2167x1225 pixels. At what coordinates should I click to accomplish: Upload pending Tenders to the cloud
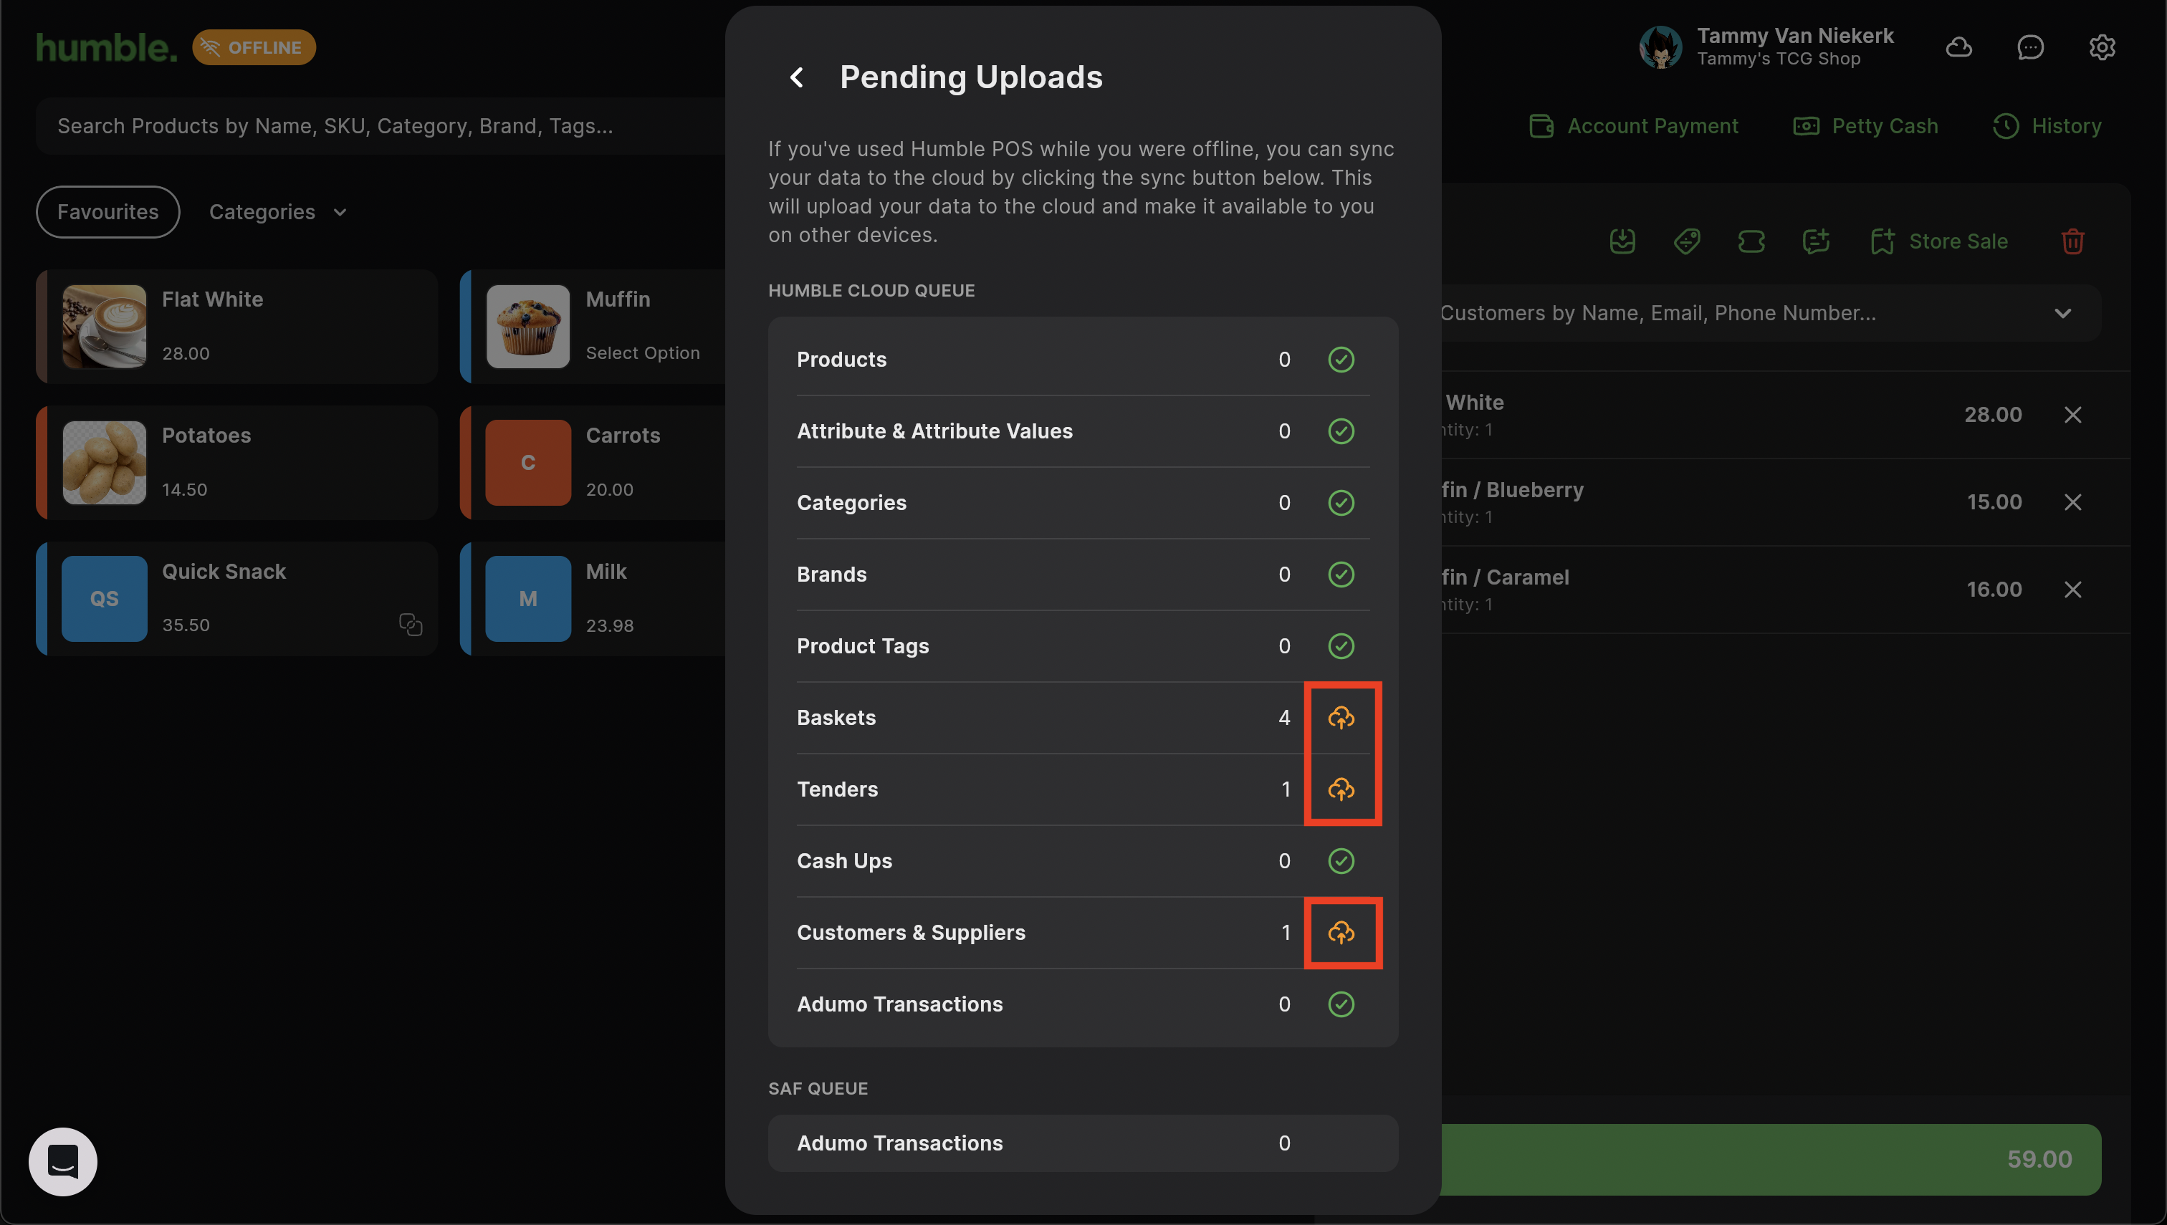(1341, 789)
